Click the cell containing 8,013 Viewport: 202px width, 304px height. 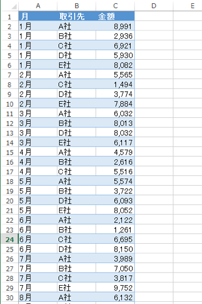tap(115, 123)
